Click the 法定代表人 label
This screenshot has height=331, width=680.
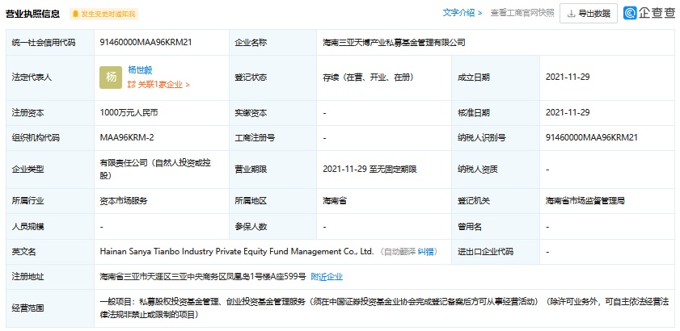tap(32, 78)
